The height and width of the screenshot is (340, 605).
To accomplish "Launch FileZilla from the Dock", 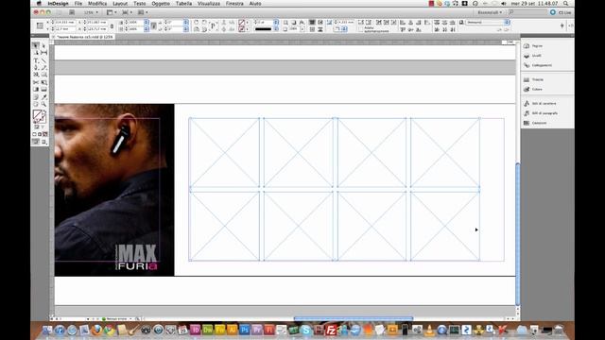I will point(331,330).
